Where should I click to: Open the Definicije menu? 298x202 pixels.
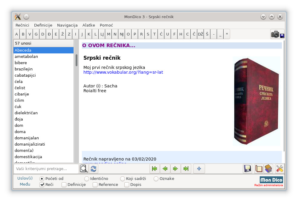(43, 25)
